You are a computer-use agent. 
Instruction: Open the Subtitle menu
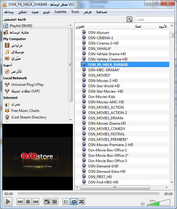[60, 12]
